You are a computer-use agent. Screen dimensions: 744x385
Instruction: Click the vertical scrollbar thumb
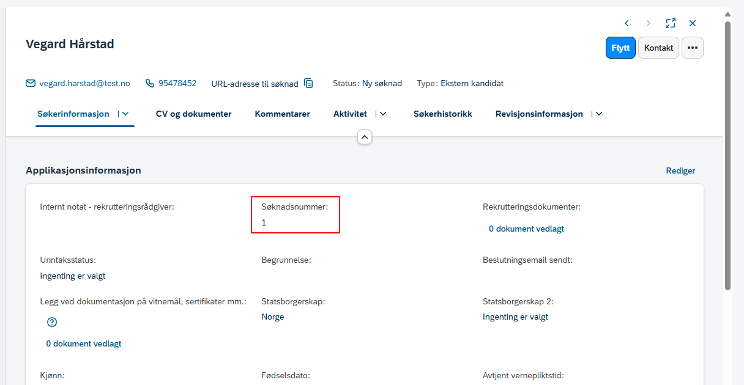(x=727, y=156)
